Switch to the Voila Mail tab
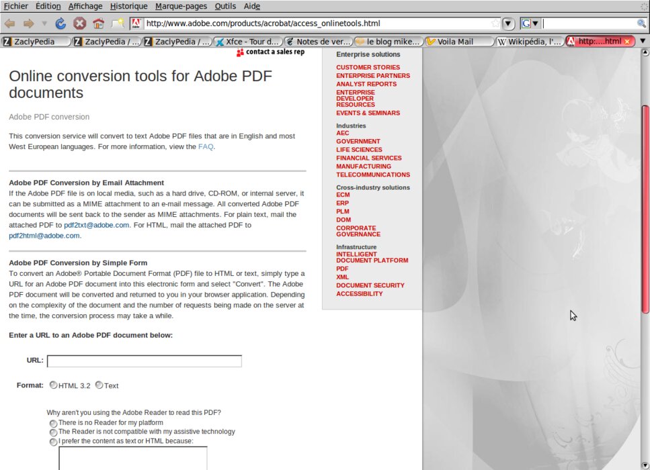Image resolution: width=650 pixels, height=470 pixels. point(457,42)
